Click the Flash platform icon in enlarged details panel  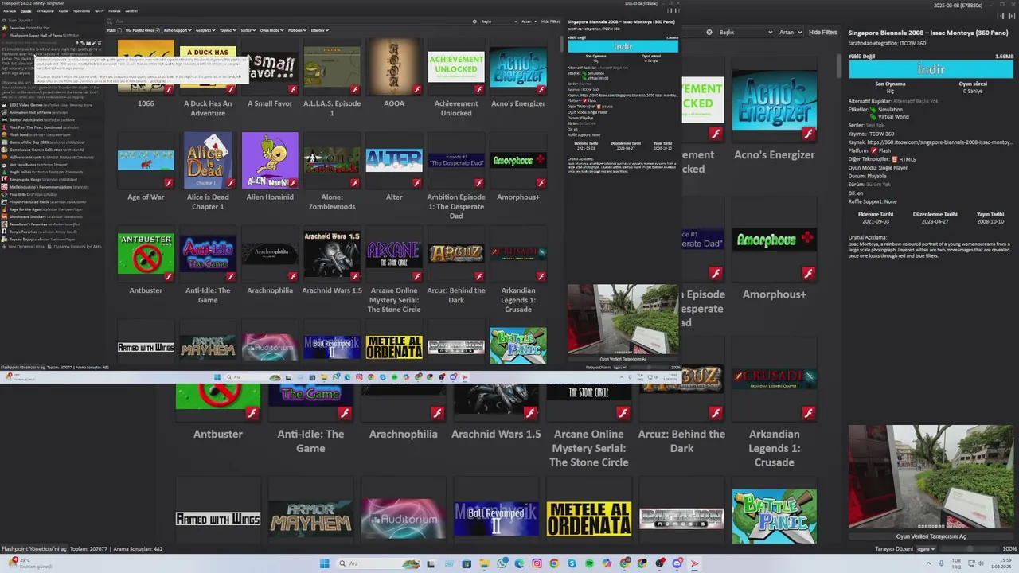[x=874, y=150]
